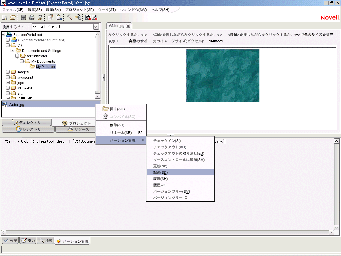Click the Cut scissors icon
The width and height of the screenshot is (341, 256).
pyautogui.click(x=40, y=17)
